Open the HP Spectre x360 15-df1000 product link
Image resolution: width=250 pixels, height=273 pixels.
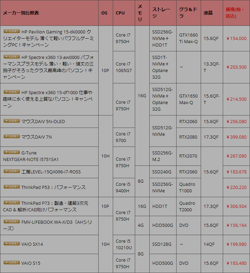57,92
